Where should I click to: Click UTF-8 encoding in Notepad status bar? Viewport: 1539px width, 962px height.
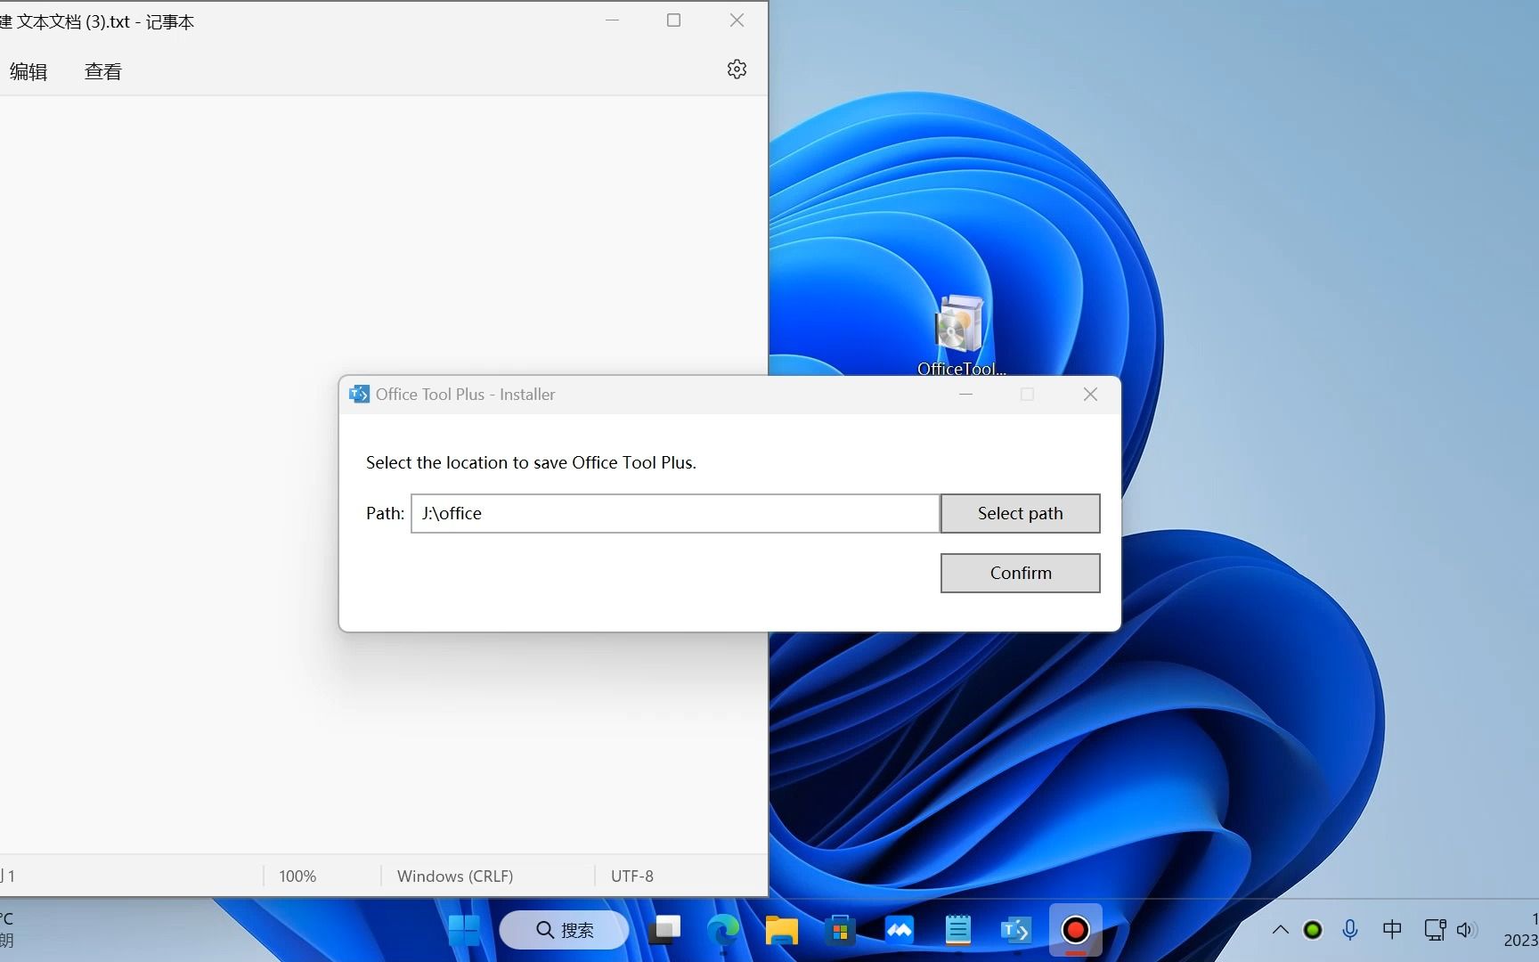(632, 876)
